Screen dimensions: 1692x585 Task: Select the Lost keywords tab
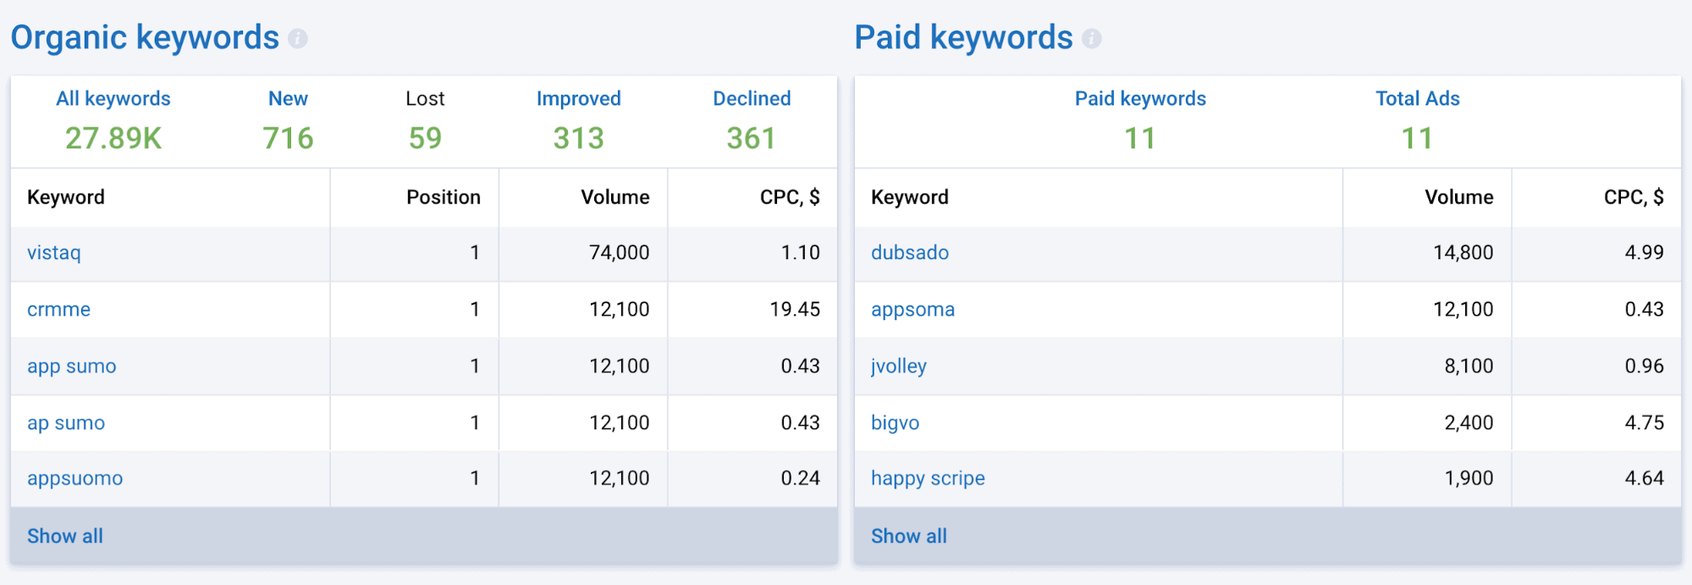425,98
